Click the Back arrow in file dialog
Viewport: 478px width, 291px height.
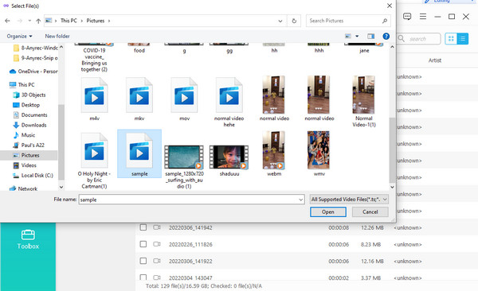(x=8, y=21)
